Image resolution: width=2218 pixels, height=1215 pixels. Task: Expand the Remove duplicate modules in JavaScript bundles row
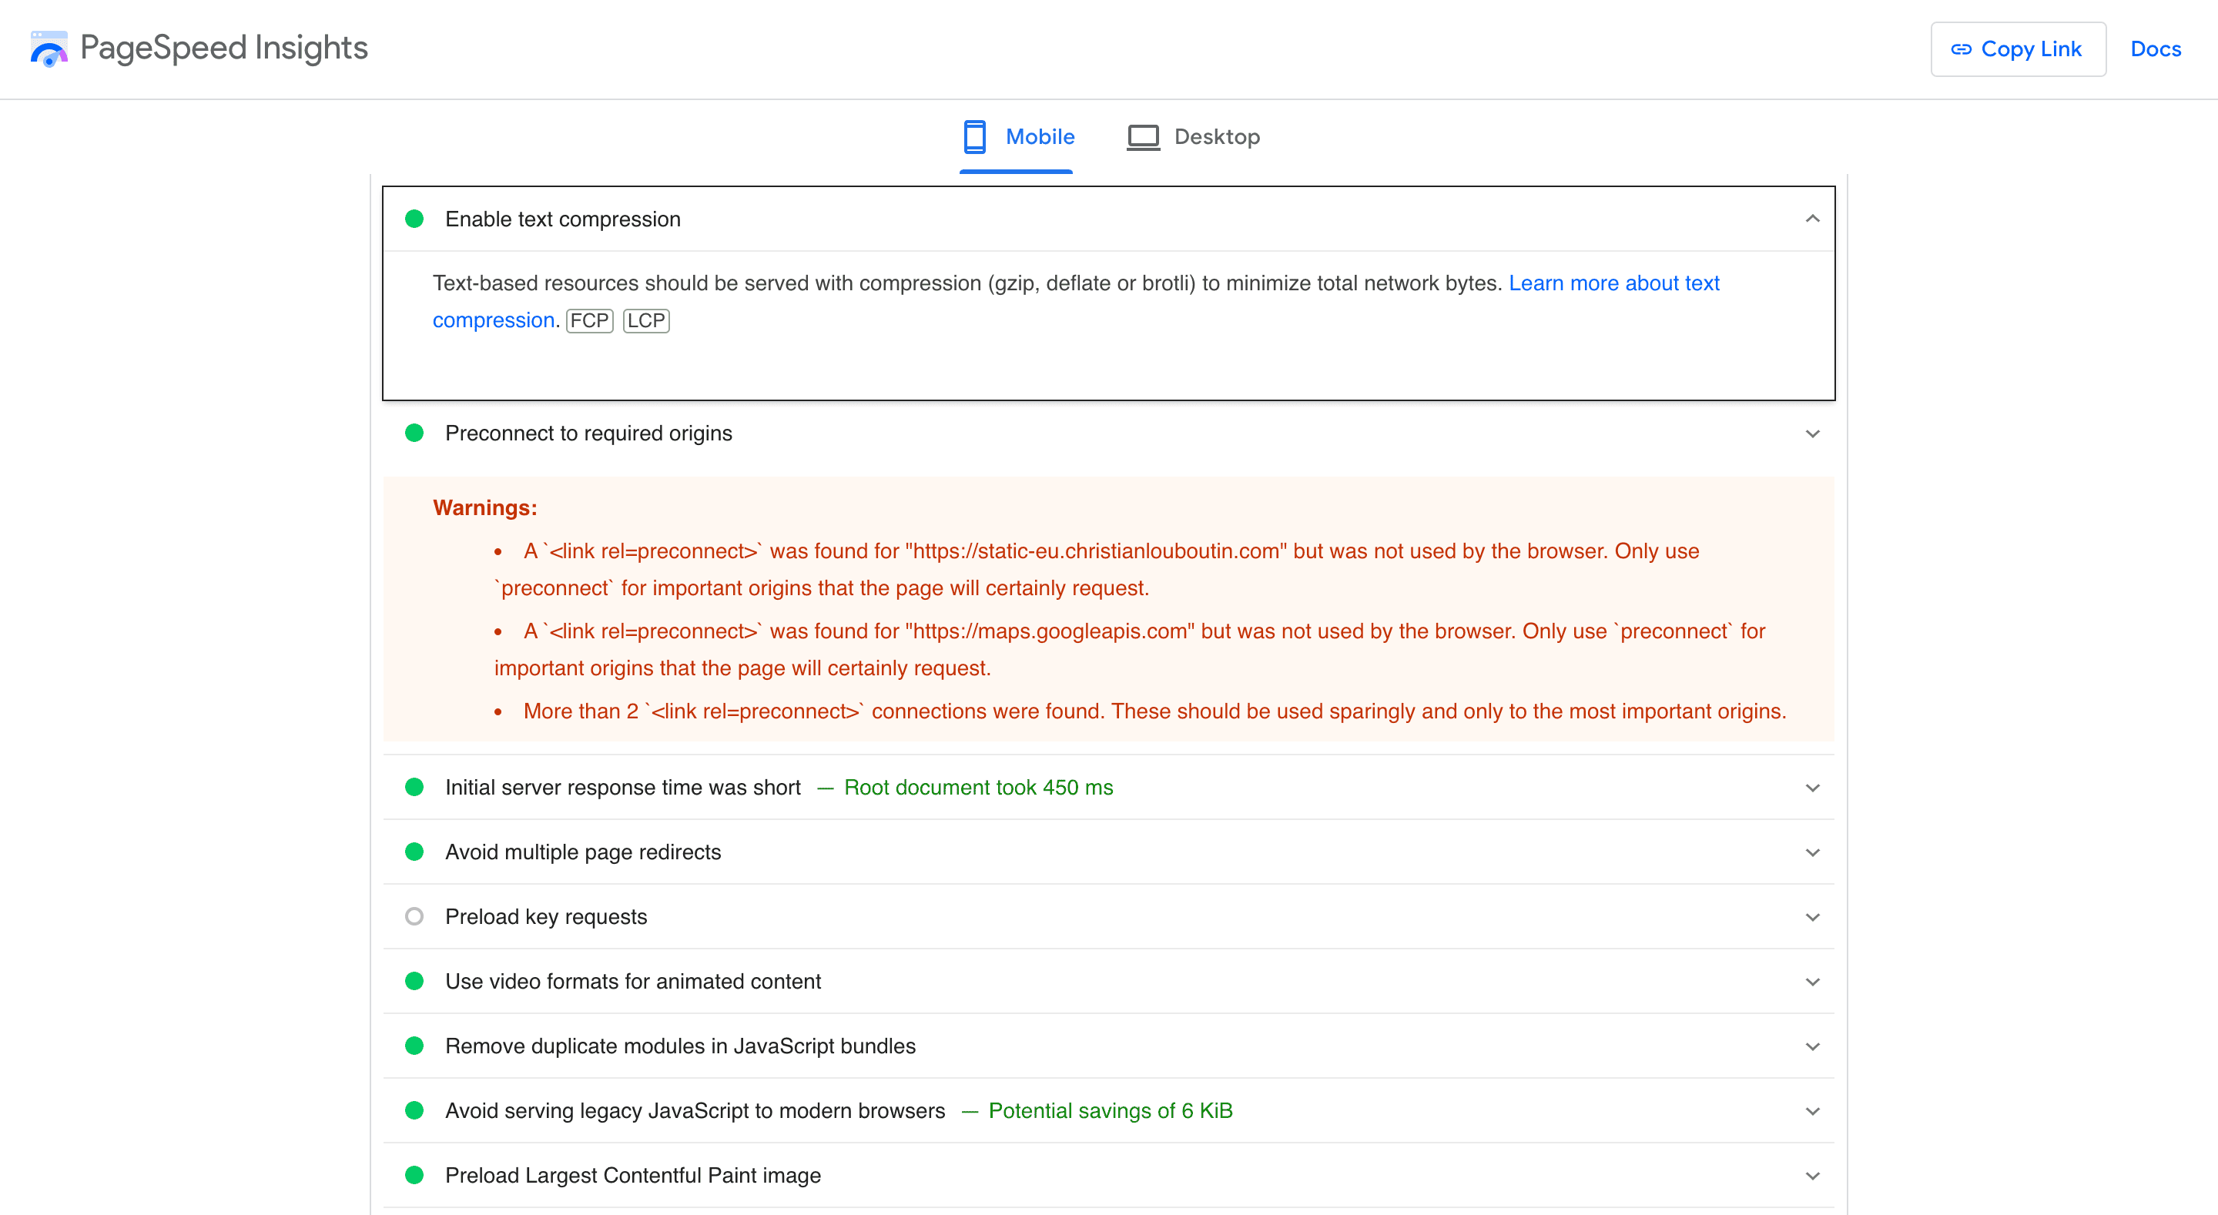[x=1812, y=1046]
